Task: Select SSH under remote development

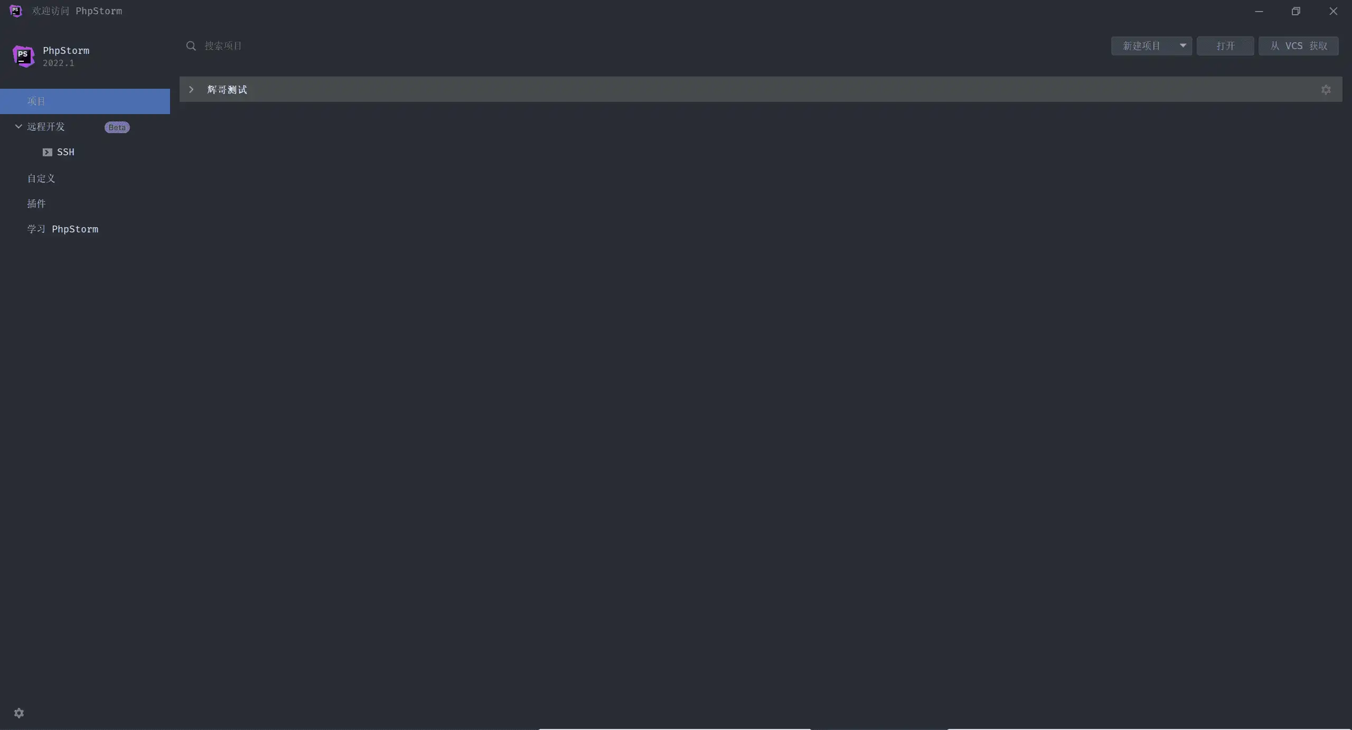Action: pos(65,152)
